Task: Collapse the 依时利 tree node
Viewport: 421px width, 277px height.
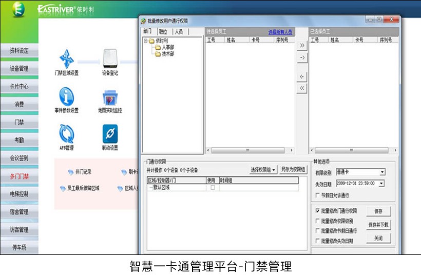Action: pyautogui.click(x=146, y=41)
